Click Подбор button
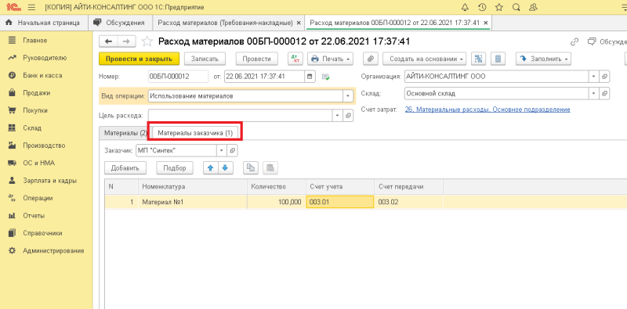The height and width of the screenshot is (309, 627). [x=175, y=168]
